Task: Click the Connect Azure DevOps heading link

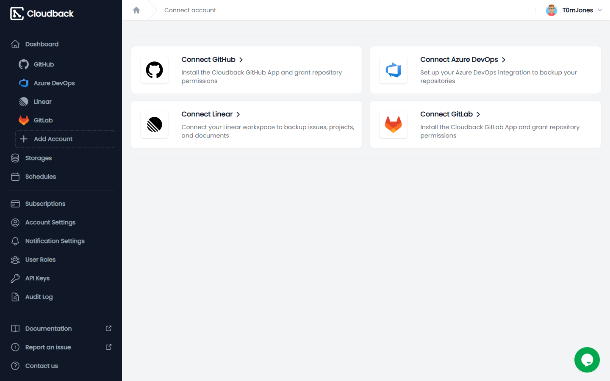Action: pos(459,60)
